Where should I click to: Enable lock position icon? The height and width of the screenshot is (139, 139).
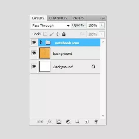pyautogui.click(x=58, y=34)
